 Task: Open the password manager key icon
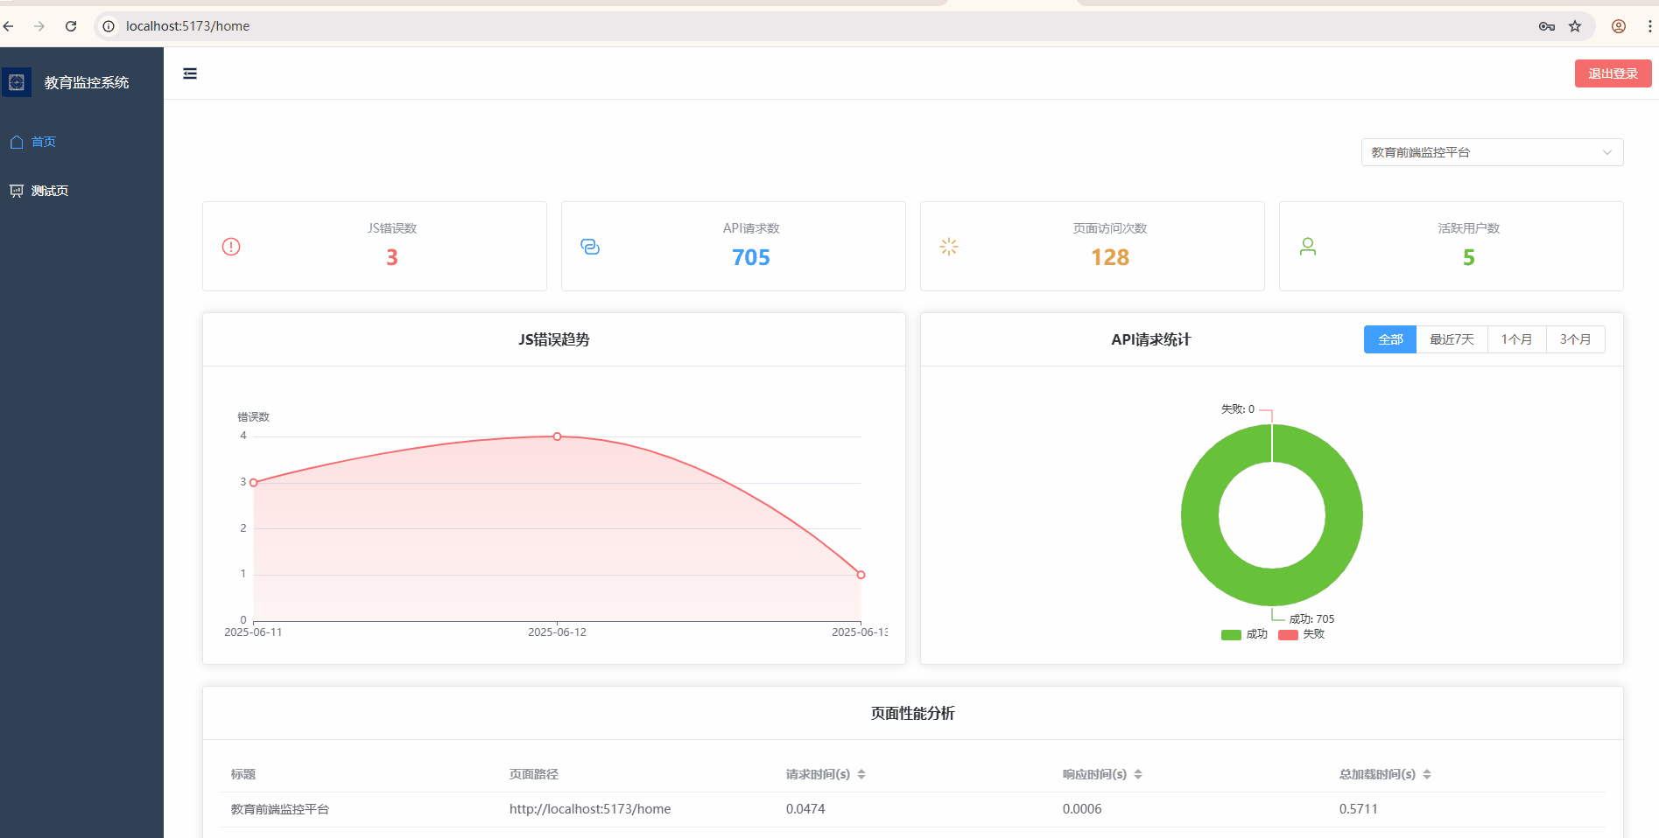pos(1547,26)
